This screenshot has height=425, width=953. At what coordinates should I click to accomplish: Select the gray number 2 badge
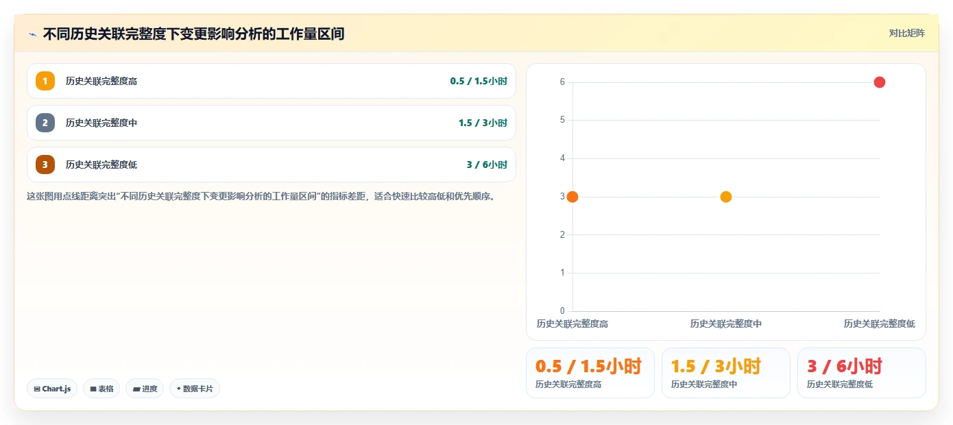click(x=45, y=123)
